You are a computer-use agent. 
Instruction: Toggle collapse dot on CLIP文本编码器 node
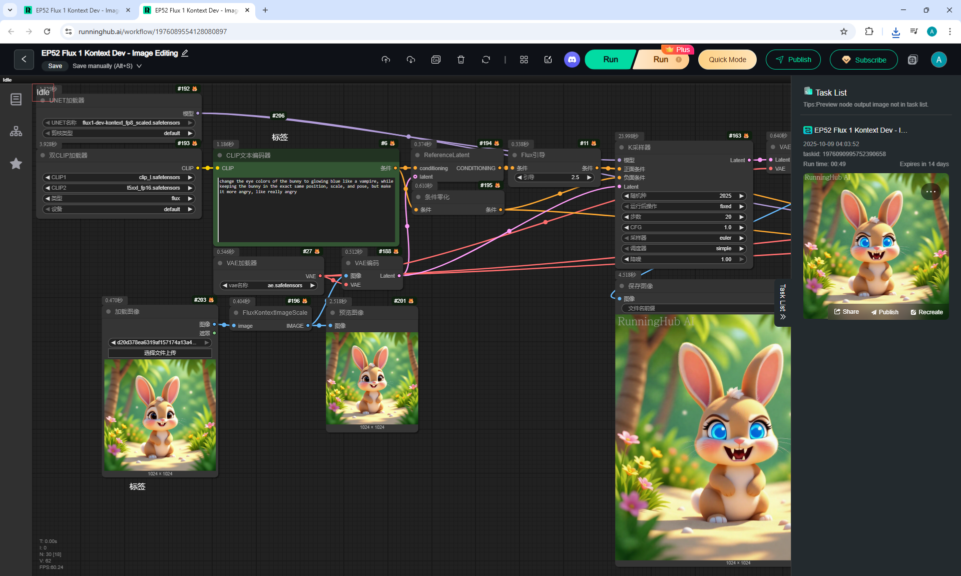(x=220, y=156)
